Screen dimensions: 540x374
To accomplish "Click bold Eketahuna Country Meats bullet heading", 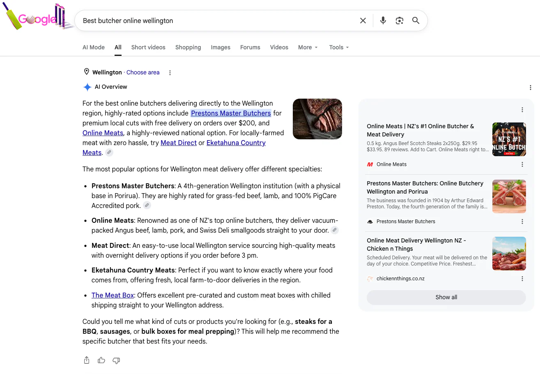I will [133, 270].
